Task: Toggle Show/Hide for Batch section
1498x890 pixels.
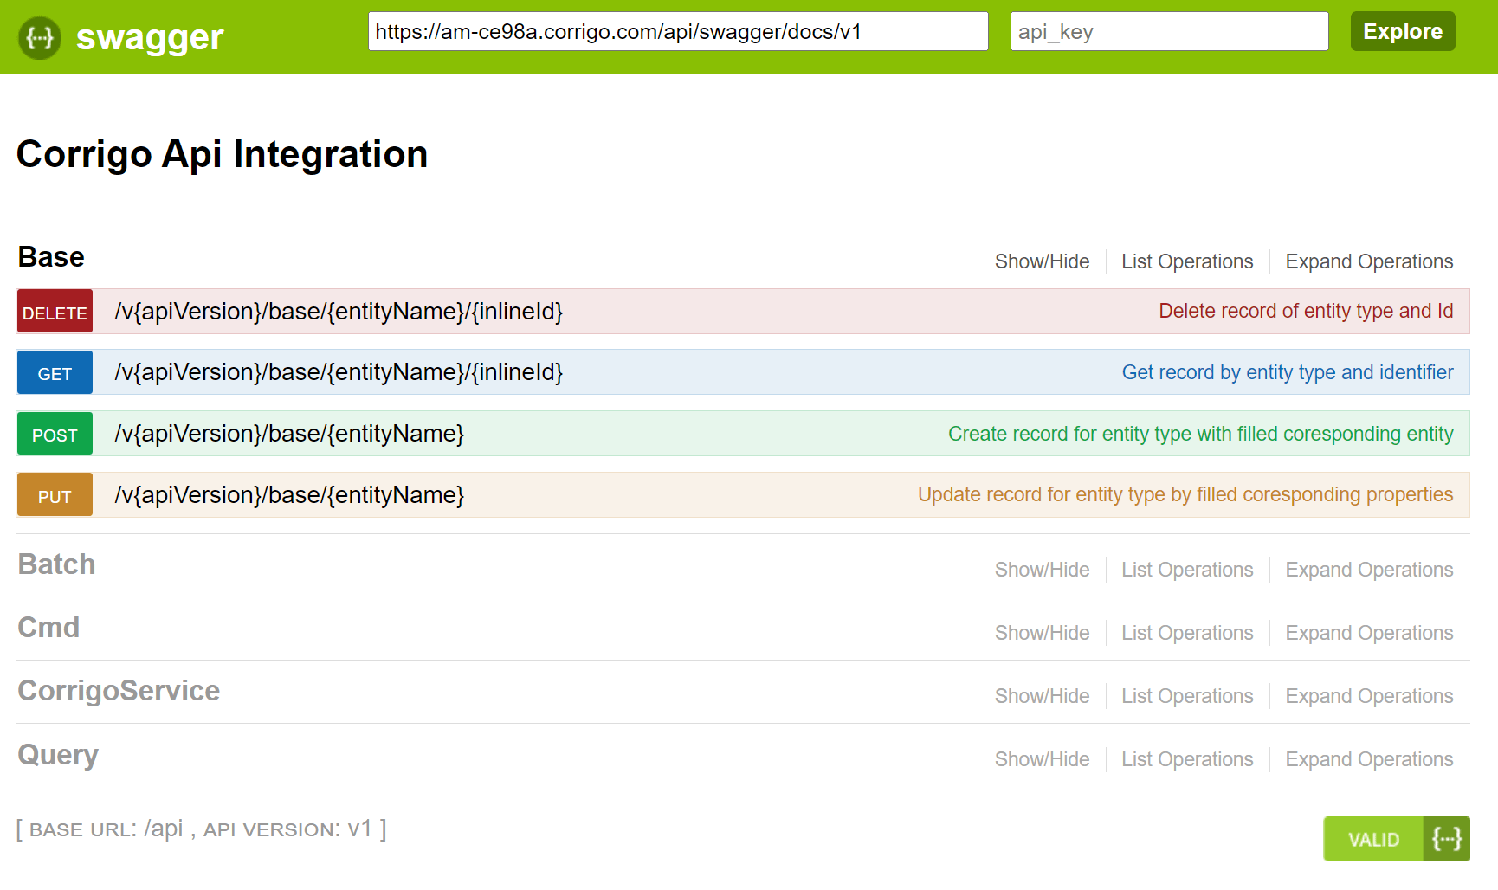Action: tap(1042, 570)
